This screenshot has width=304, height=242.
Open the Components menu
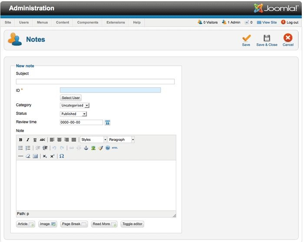click(88, 22)
